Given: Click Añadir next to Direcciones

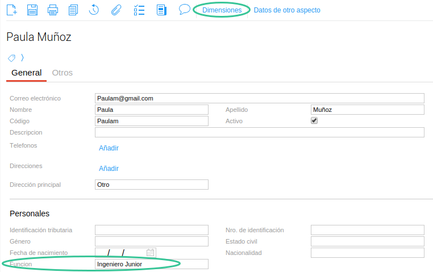Looking at the screenshot, I should point(109,169).
